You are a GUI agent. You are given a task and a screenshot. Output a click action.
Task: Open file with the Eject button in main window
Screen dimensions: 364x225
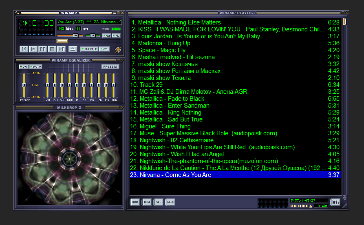73,49
